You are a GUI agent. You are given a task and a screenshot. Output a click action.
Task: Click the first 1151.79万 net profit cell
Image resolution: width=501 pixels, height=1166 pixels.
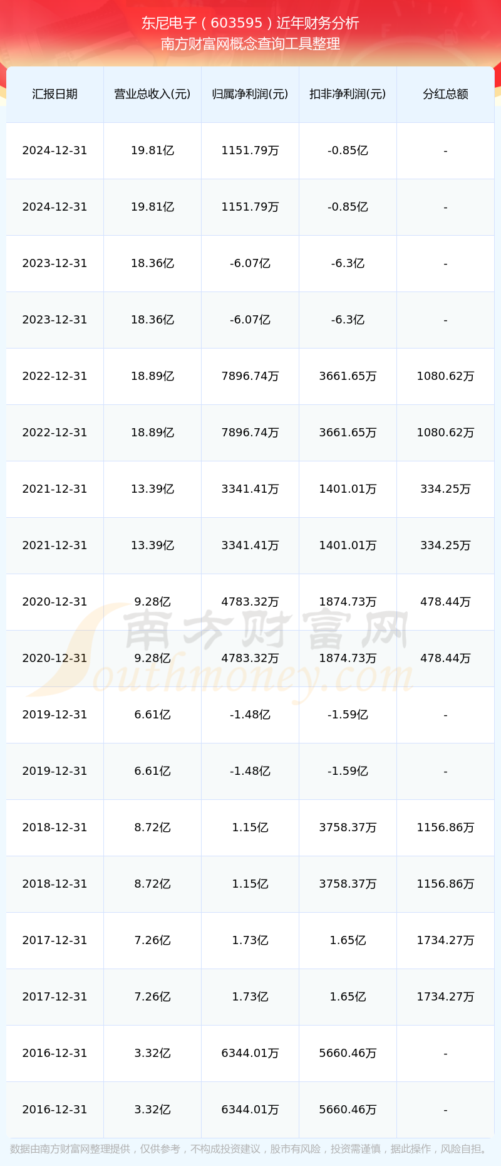250,150
